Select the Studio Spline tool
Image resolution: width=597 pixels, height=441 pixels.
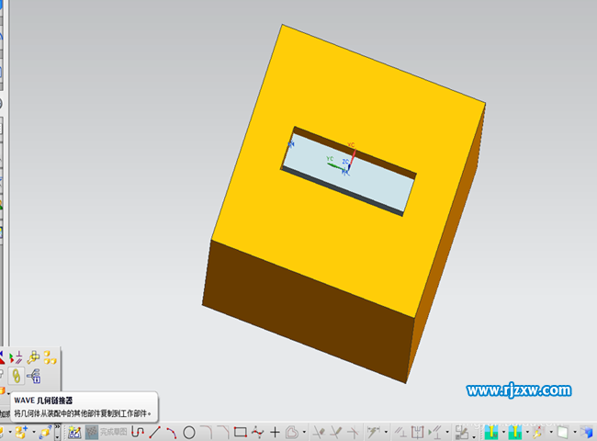point(258,432)
